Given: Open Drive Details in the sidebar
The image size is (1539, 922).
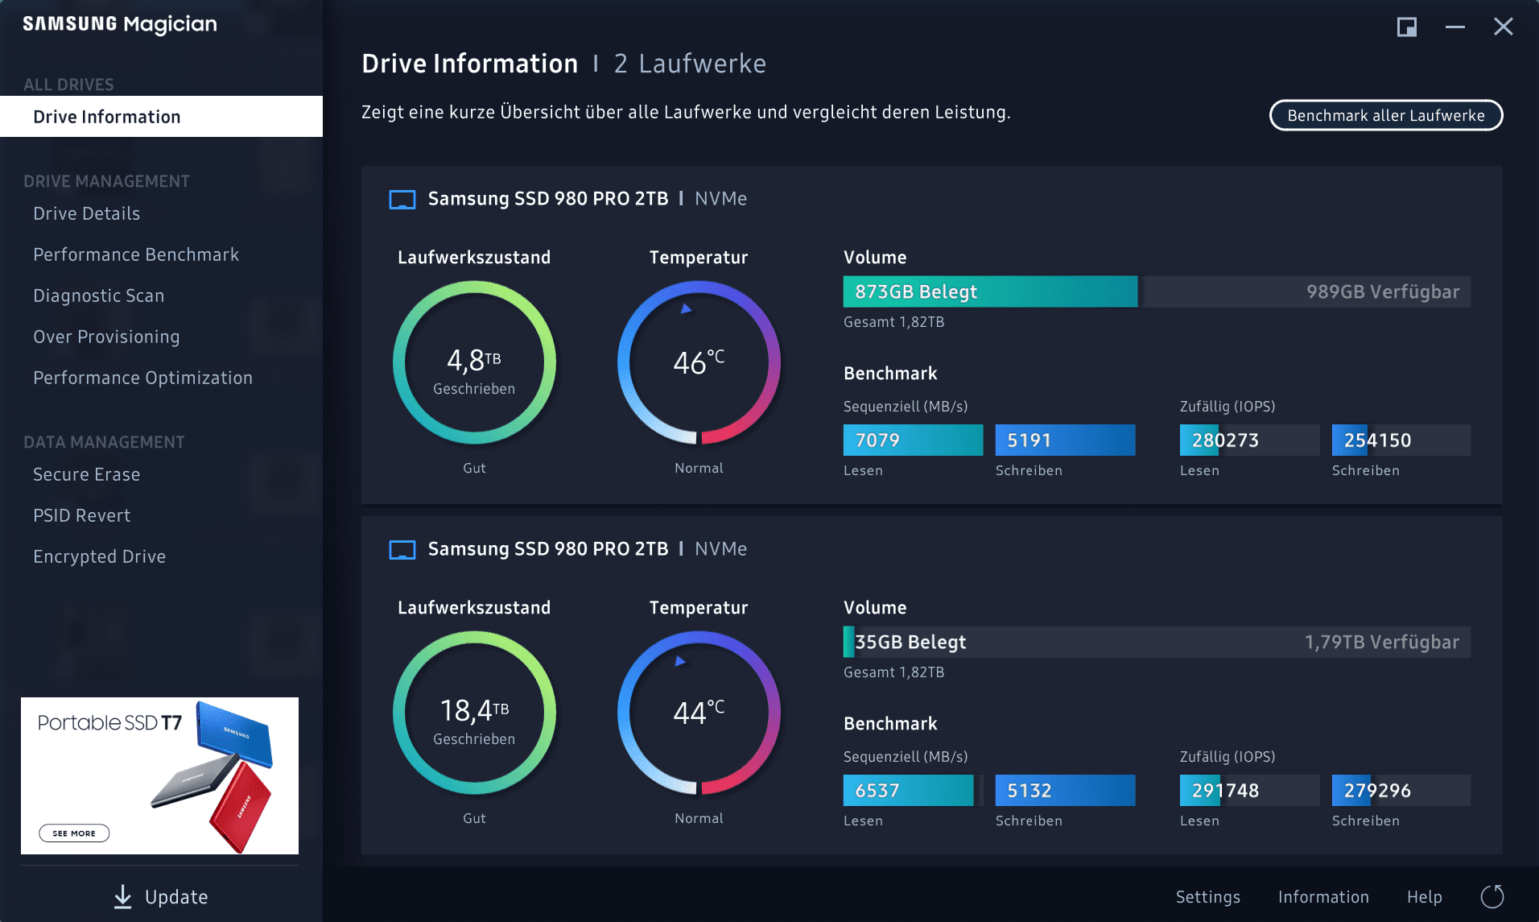Looking at the screenshot, I should point(87,213).
